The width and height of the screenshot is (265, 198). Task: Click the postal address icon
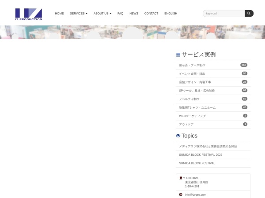(x=181, y=178)
